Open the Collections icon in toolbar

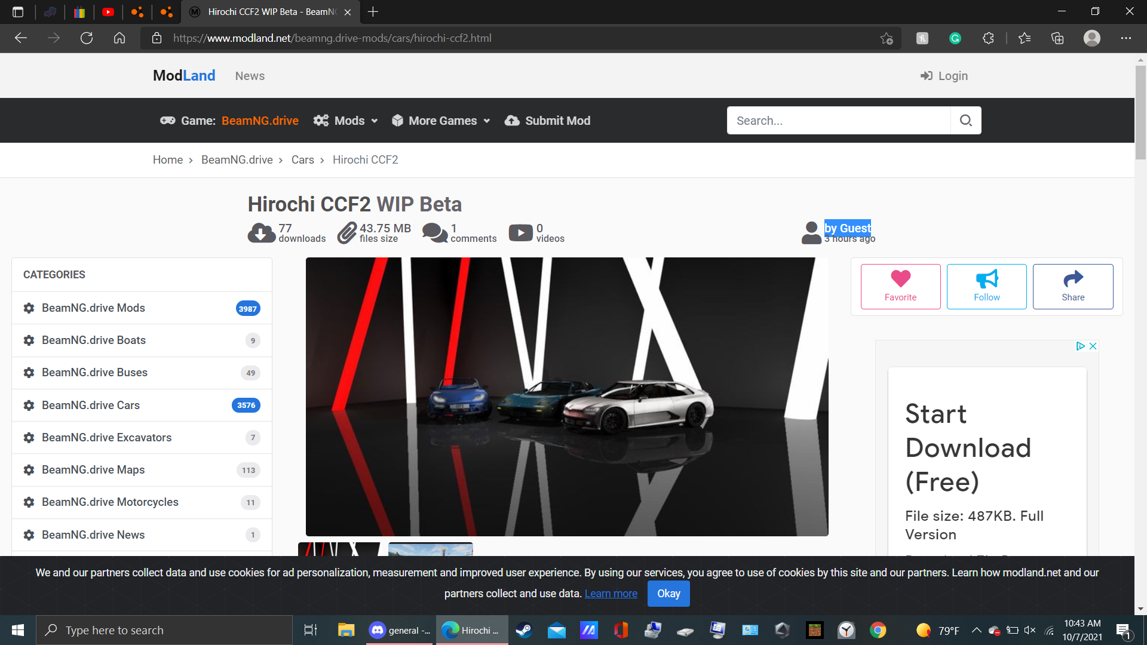pyautogui.click(x=1057, y=38)
